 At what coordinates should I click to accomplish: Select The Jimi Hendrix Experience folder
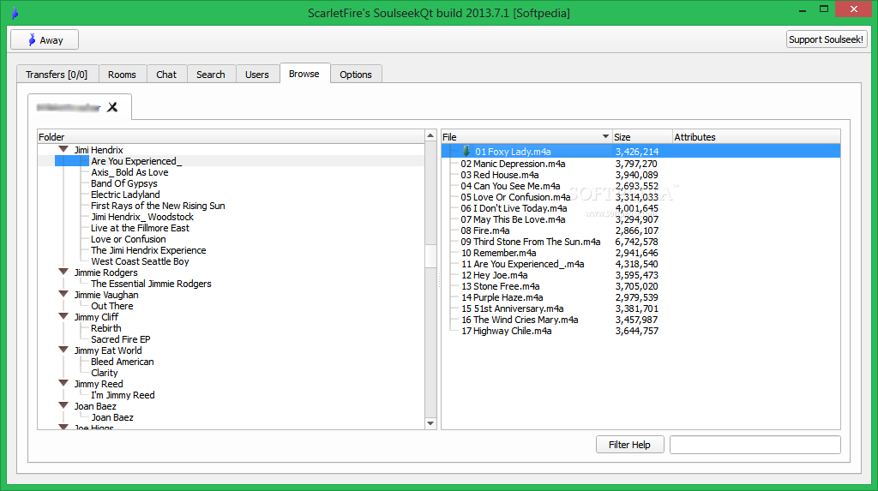click(148, 250)
